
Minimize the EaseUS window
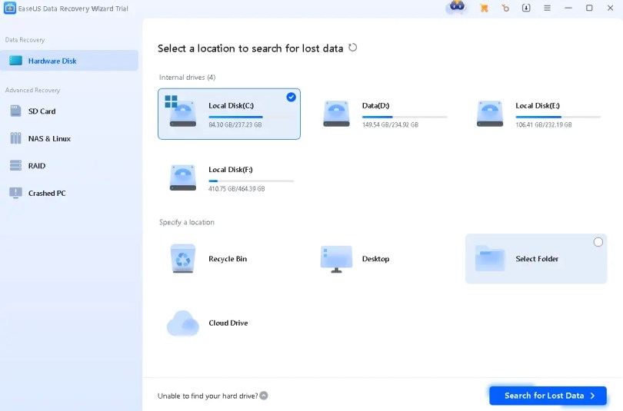click(x=568, y=8)
